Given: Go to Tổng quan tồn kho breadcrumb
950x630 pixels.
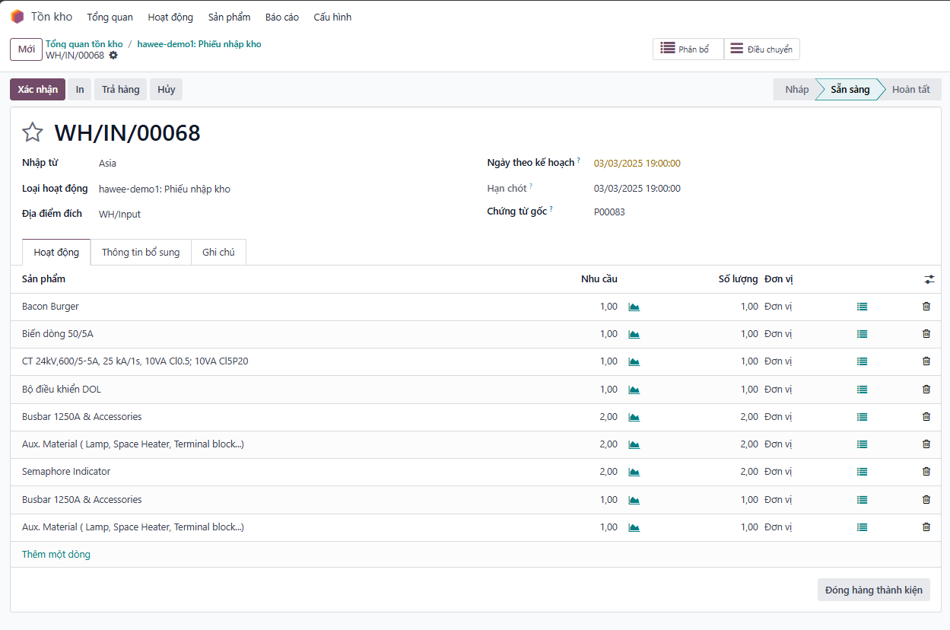Looking at the screenshot, I should (x=84, y=44).
